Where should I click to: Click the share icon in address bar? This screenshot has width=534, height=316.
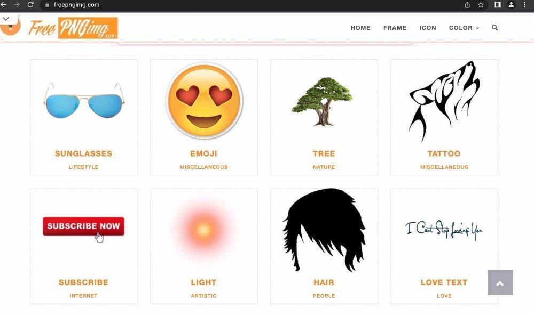[467, 5]
